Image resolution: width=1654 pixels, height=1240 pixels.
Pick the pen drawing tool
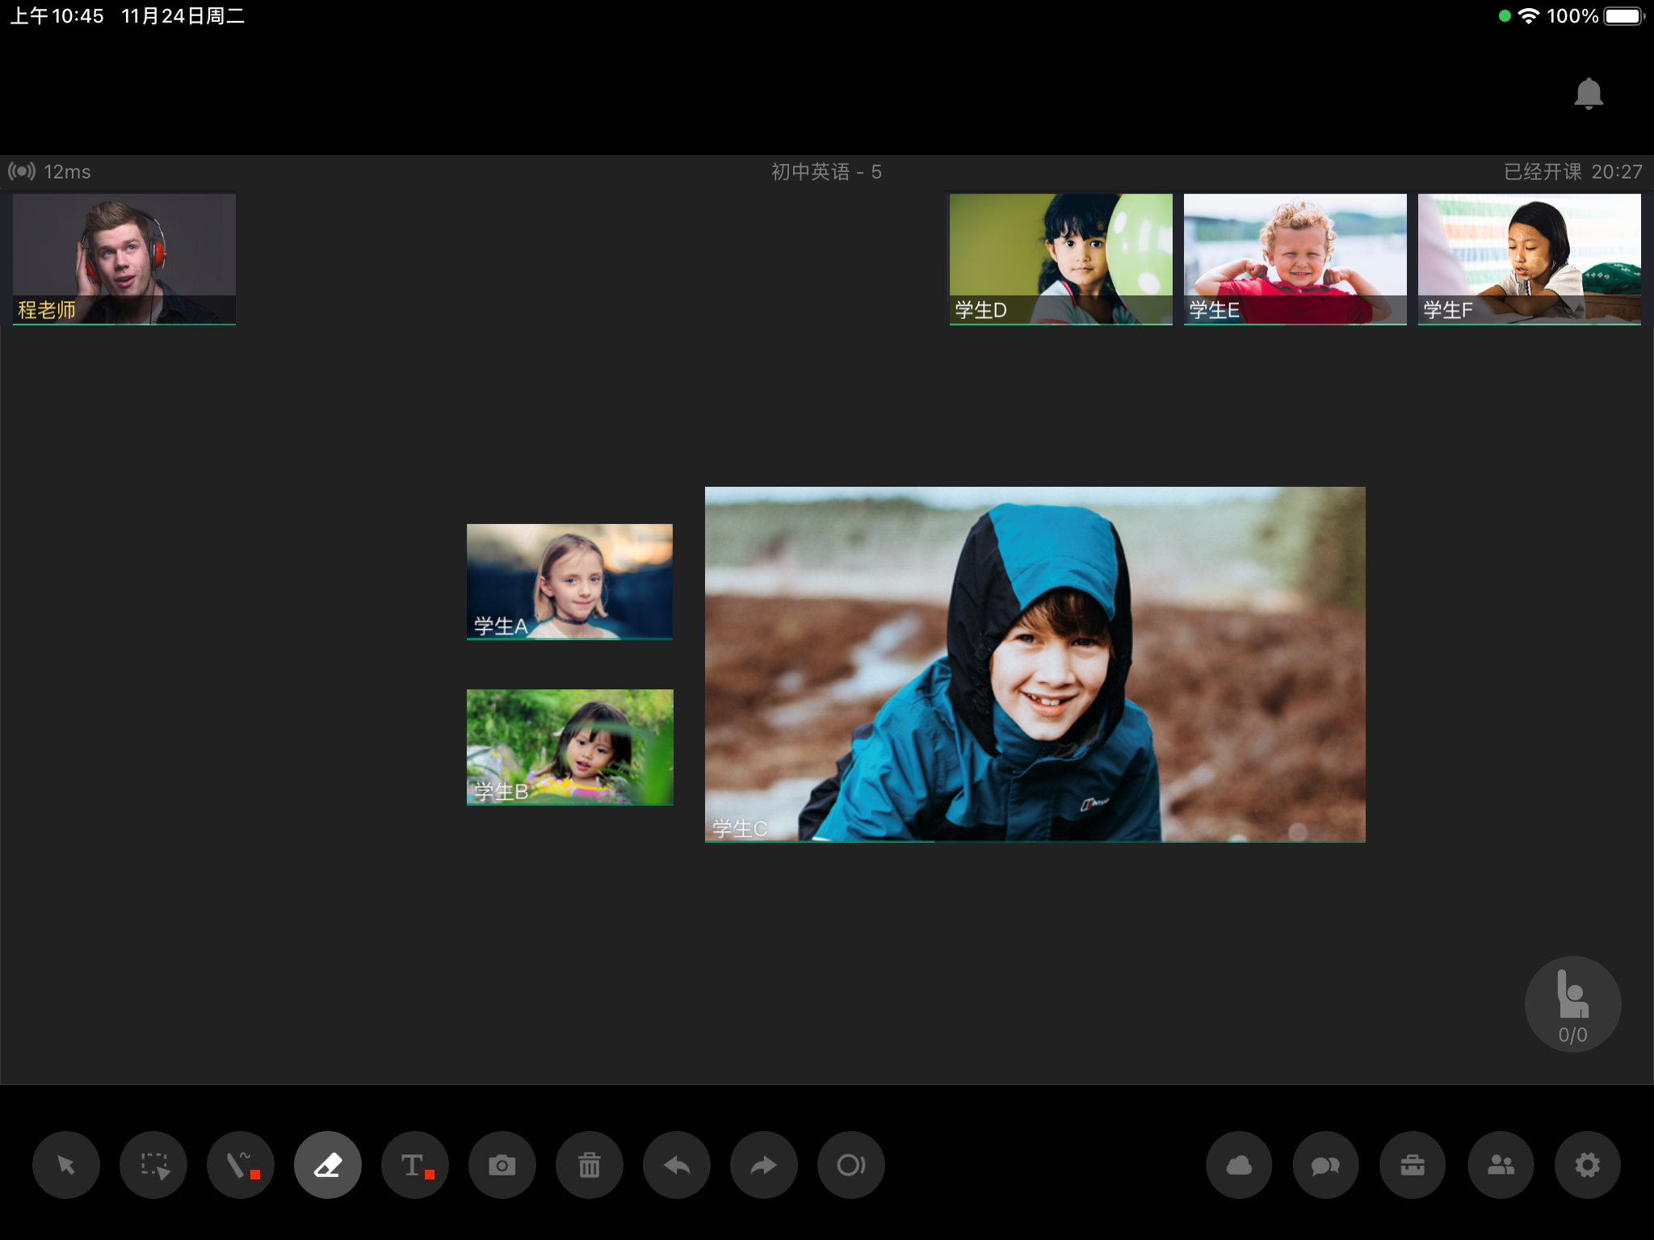pos(241,1165)
